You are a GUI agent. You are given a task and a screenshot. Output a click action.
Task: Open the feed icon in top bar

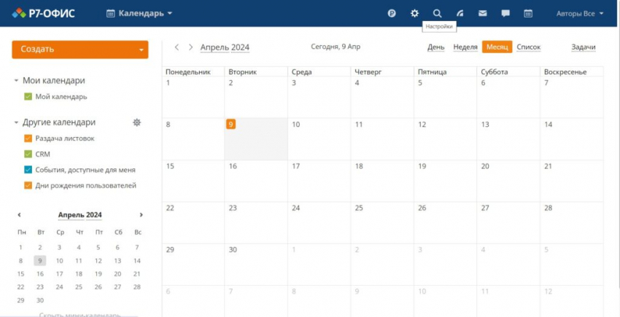pos(460,13)
